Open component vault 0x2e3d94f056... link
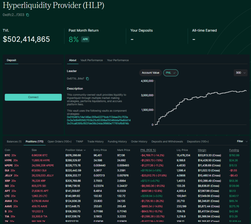The height and width of the screenshot is (224, 251). (x=99, y=120)
